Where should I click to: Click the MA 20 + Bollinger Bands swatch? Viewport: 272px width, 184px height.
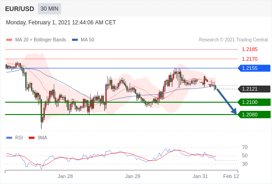point(9,40)
